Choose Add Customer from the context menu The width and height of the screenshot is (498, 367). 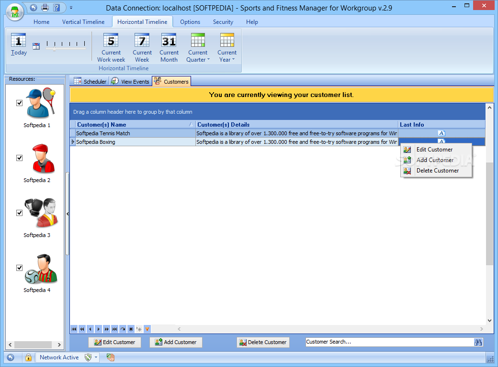coord(436,160)
